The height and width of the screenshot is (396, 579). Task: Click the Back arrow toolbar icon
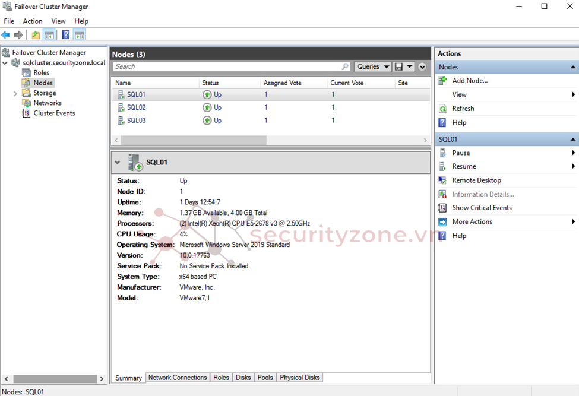(6, 35)
